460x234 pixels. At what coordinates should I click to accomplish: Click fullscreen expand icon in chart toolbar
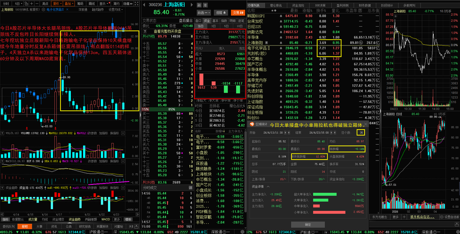point(137,4)
